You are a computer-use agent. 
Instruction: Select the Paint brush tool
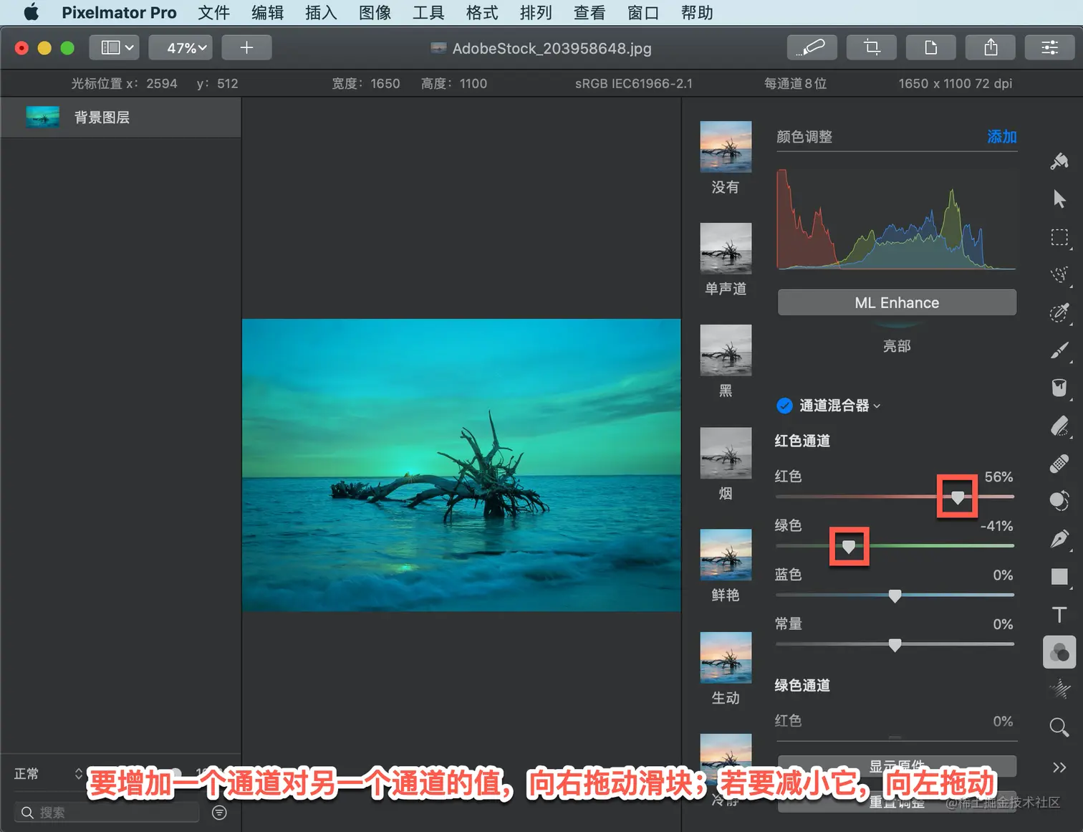click(1059, 350)
